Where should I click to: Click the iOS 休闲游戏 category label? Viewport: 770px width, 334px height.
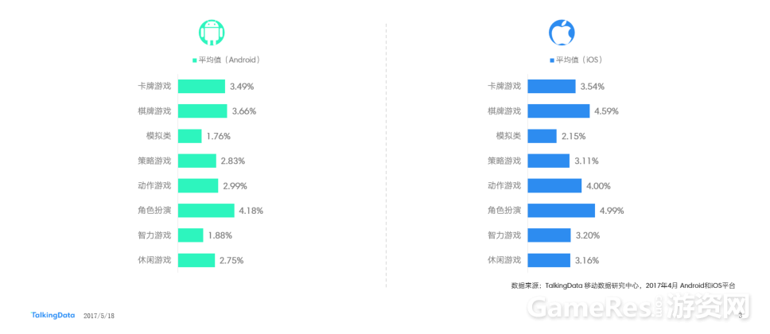click(504, 260)
